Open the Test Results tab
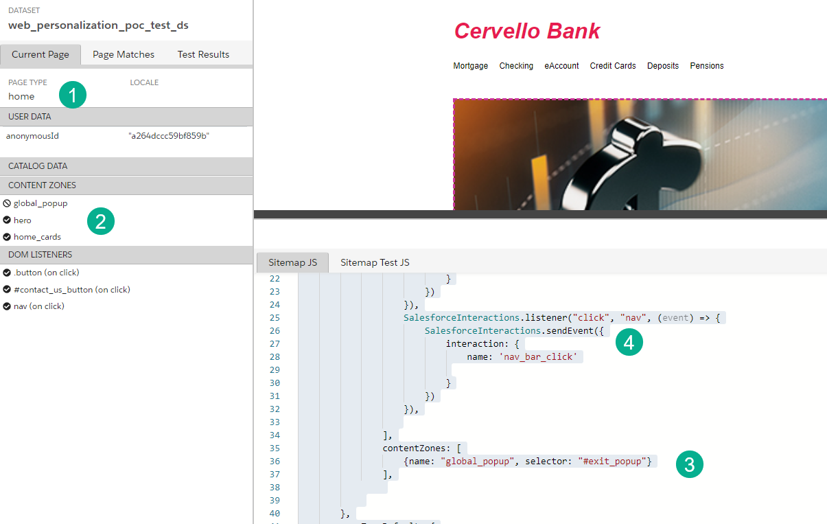The image size is (827, 524). 203,54
